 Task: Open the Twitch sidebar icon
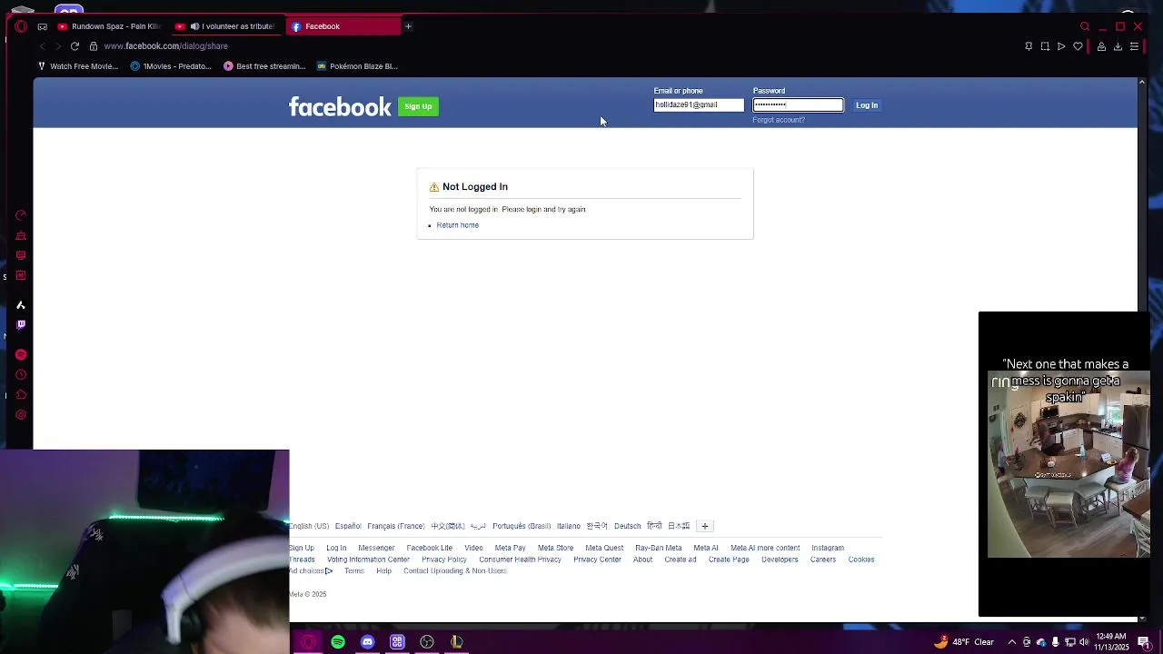tap(21, 324)
